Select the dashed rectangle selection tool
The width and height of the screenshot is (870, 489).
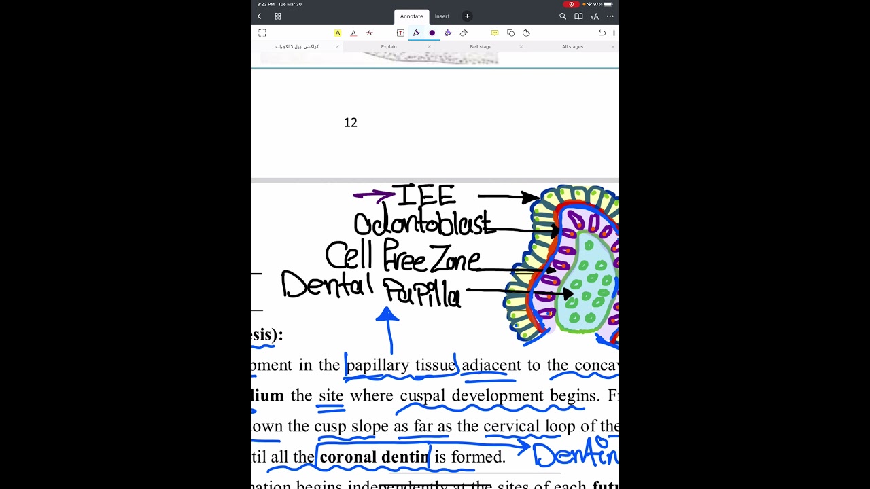point(262,33)
